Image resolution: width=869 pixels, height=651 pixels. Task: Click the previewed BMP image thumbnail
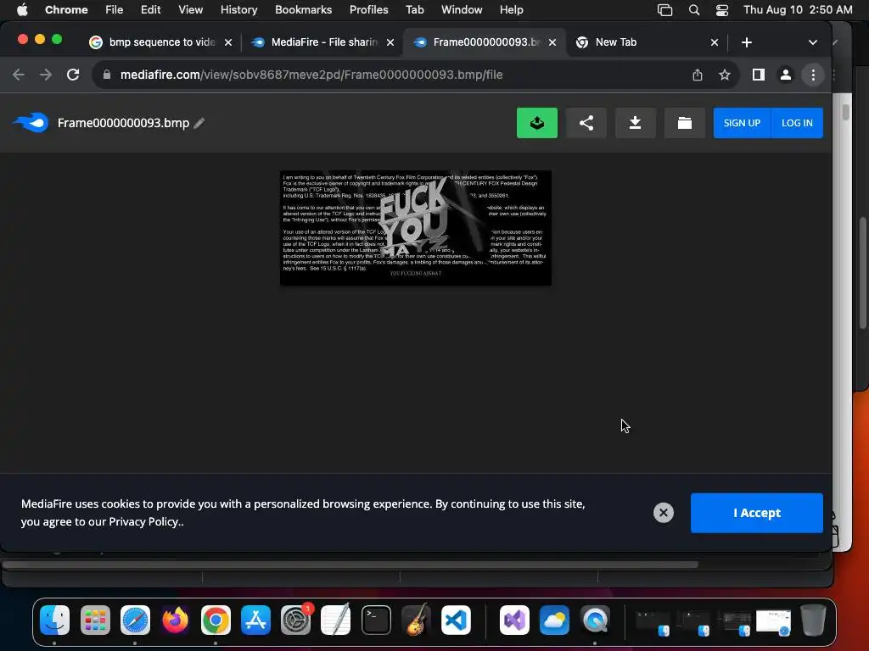[415, 228]
